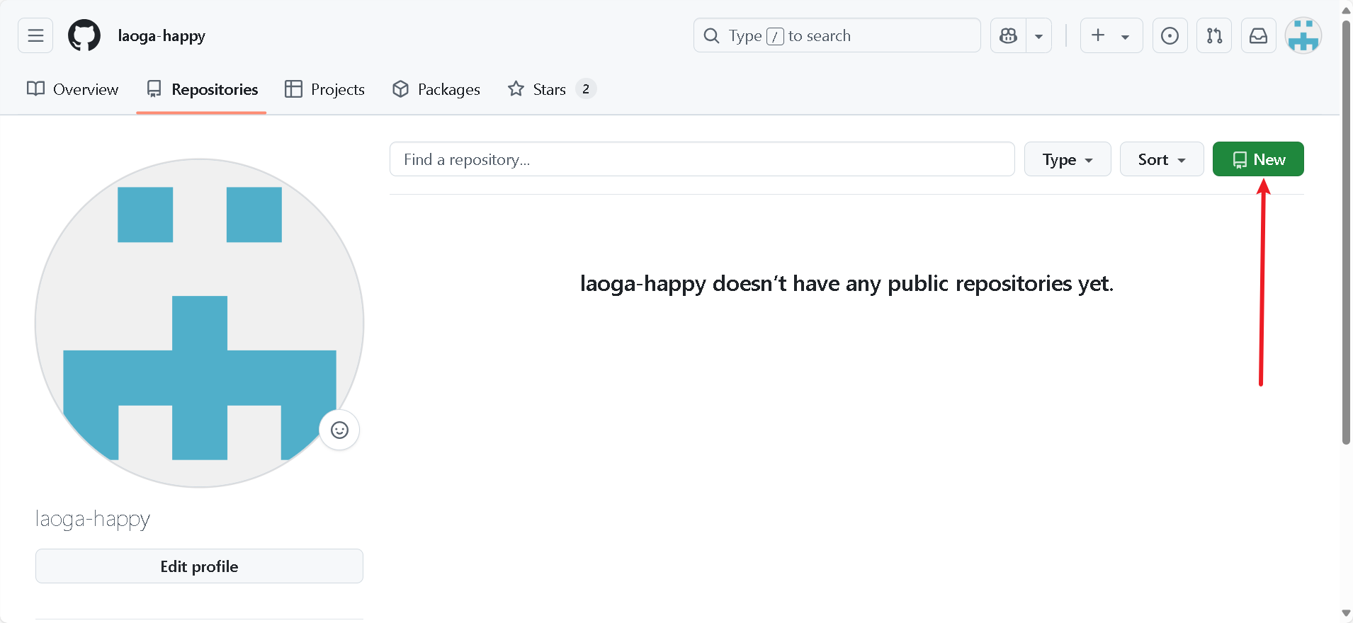Open the Packages tab
Image resolution: width=1353 pixels, height=623 pixels.
click(436, 89)
